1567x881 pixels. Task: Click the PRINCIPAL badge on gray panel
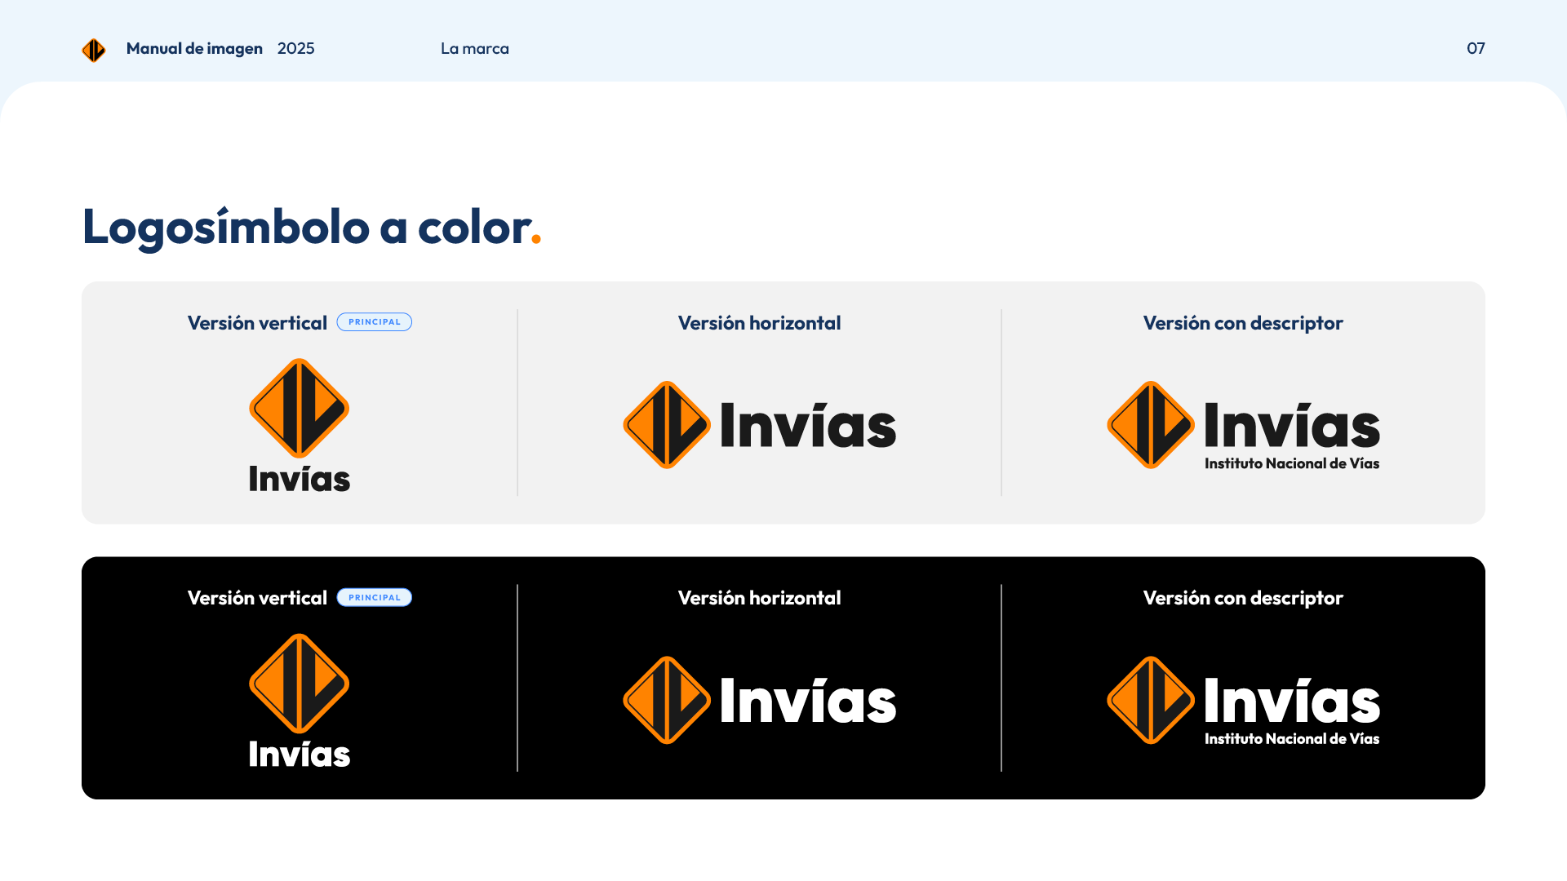375,322
